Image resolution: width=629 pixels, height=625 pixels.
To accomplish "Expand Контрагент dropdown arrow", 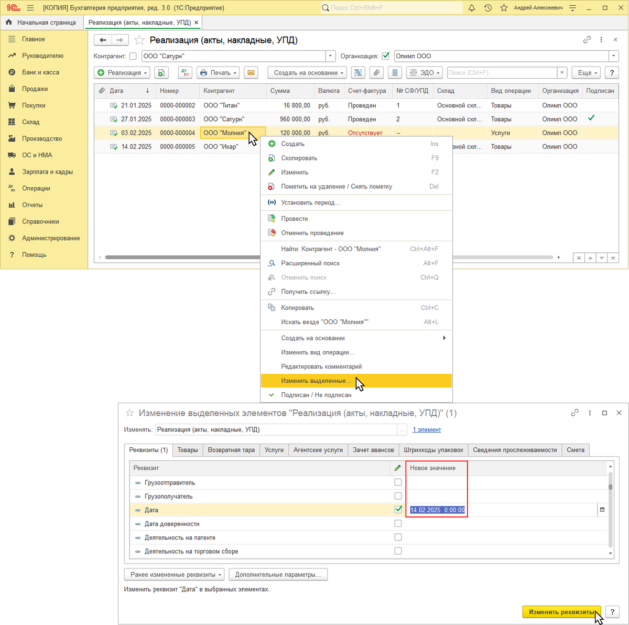I will (x=330, y=56).
